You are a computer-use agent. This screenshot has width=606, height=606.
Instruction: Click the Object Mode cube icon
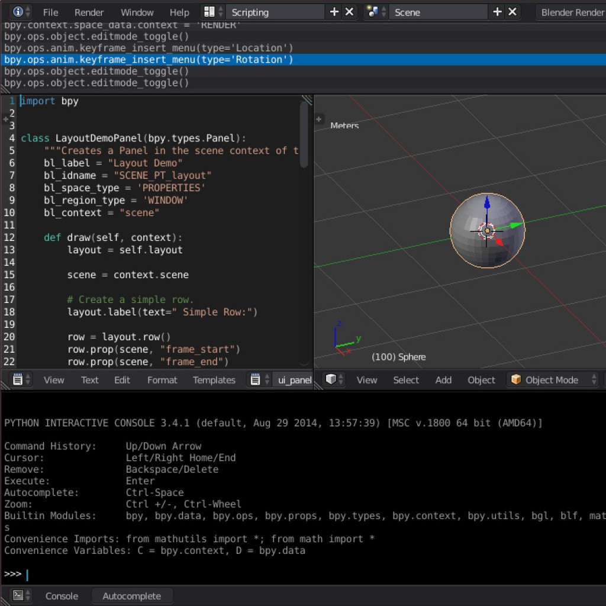[517, 380]
